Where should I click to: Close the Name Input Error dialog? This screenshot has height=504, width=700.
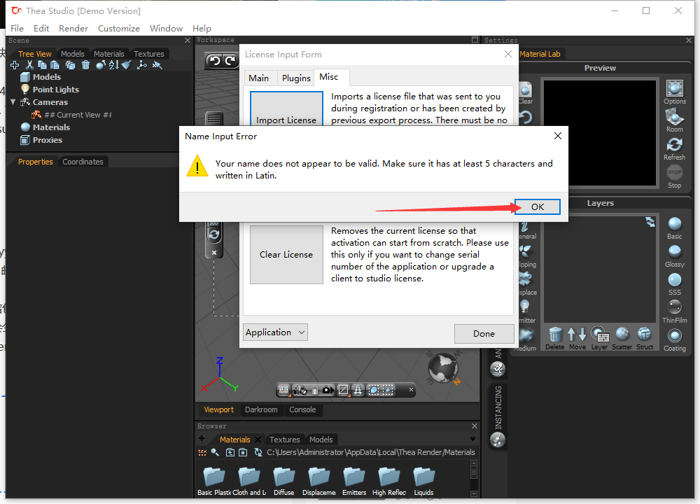[x=558, y=136]
